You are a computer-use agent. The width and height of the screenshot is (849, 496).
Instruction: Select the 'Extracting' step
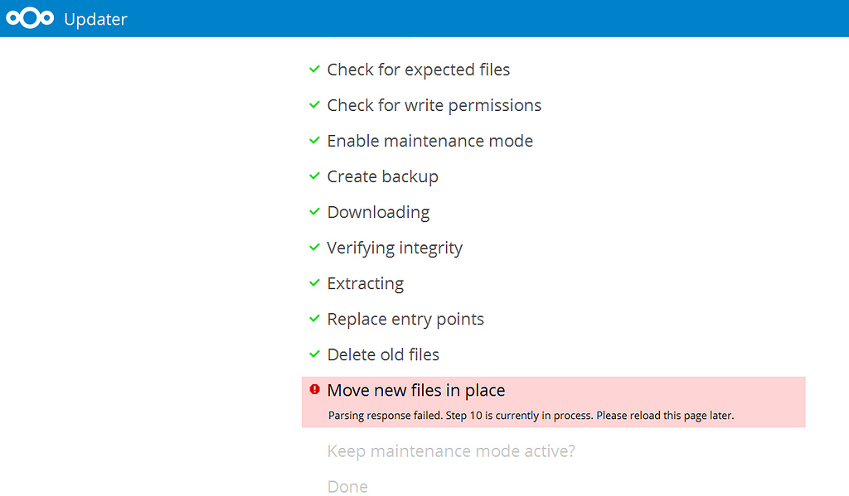365,283
